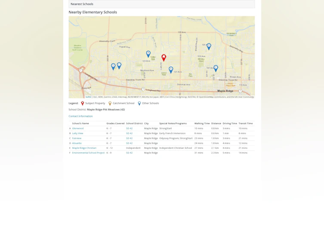The width and height of the screenshot is (324, 243).
Task: Click 'Maple Ridge-Pitt Meadows (42)' district text
Action: (106, 109)
